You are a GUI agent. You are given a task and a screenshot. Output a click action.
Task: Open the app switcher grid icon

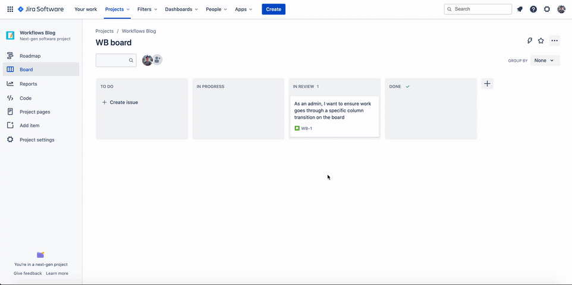[x=10, y=9]
